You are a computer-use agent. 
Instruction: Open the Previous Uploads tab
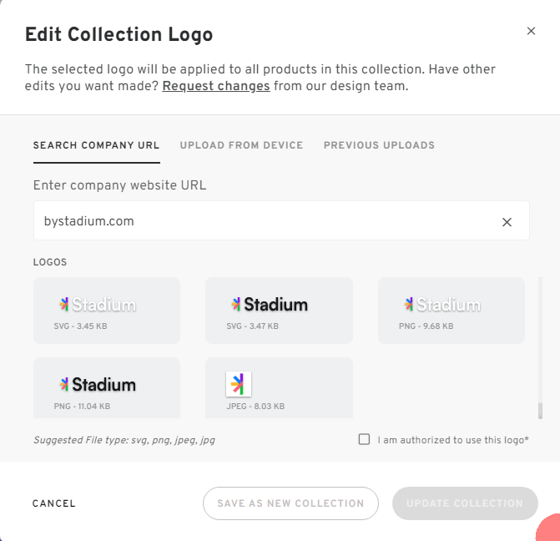click(x=379, y=145)
